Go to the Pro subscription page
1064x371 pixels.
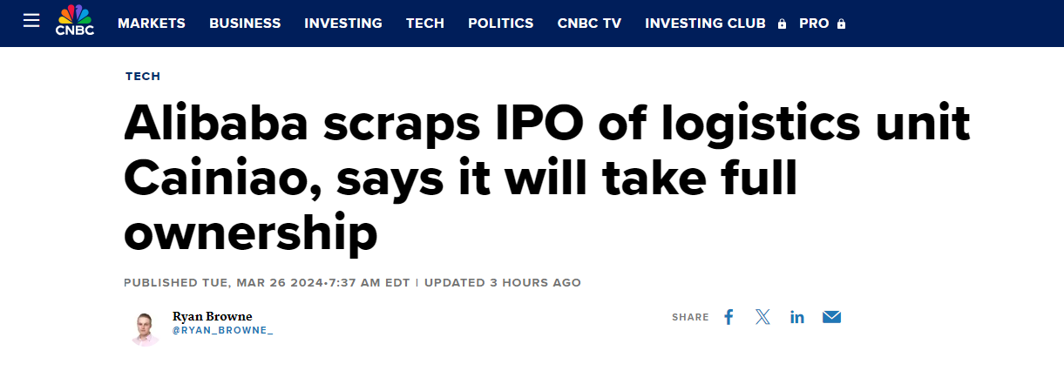814,24
